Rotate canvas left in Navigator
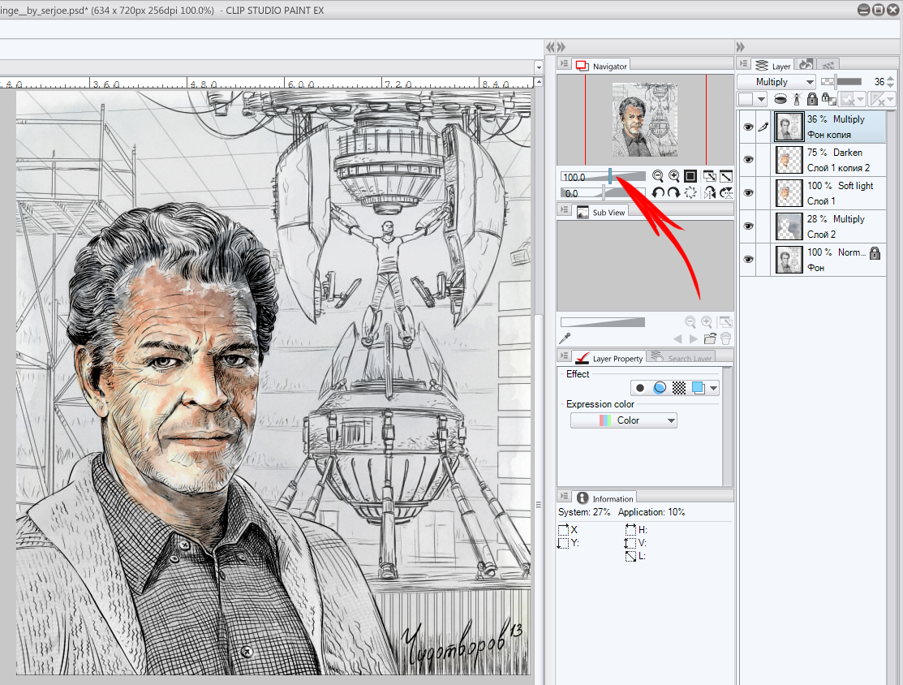903x685 pixels. (658, 193)
